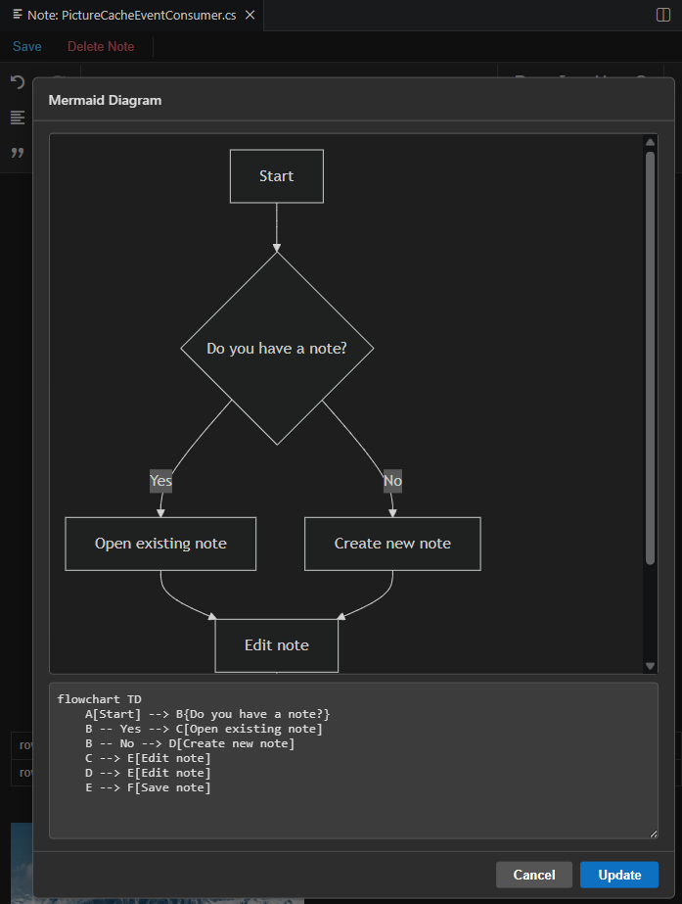The image size is (682, 904).
Task: Click the 'Edit note' node
Action: tap(277, 645)
